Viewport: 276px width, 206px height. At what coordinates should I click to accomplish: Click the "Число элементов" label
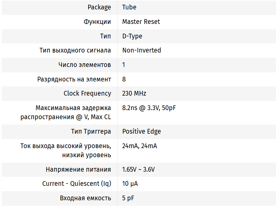tap(84, 65)
